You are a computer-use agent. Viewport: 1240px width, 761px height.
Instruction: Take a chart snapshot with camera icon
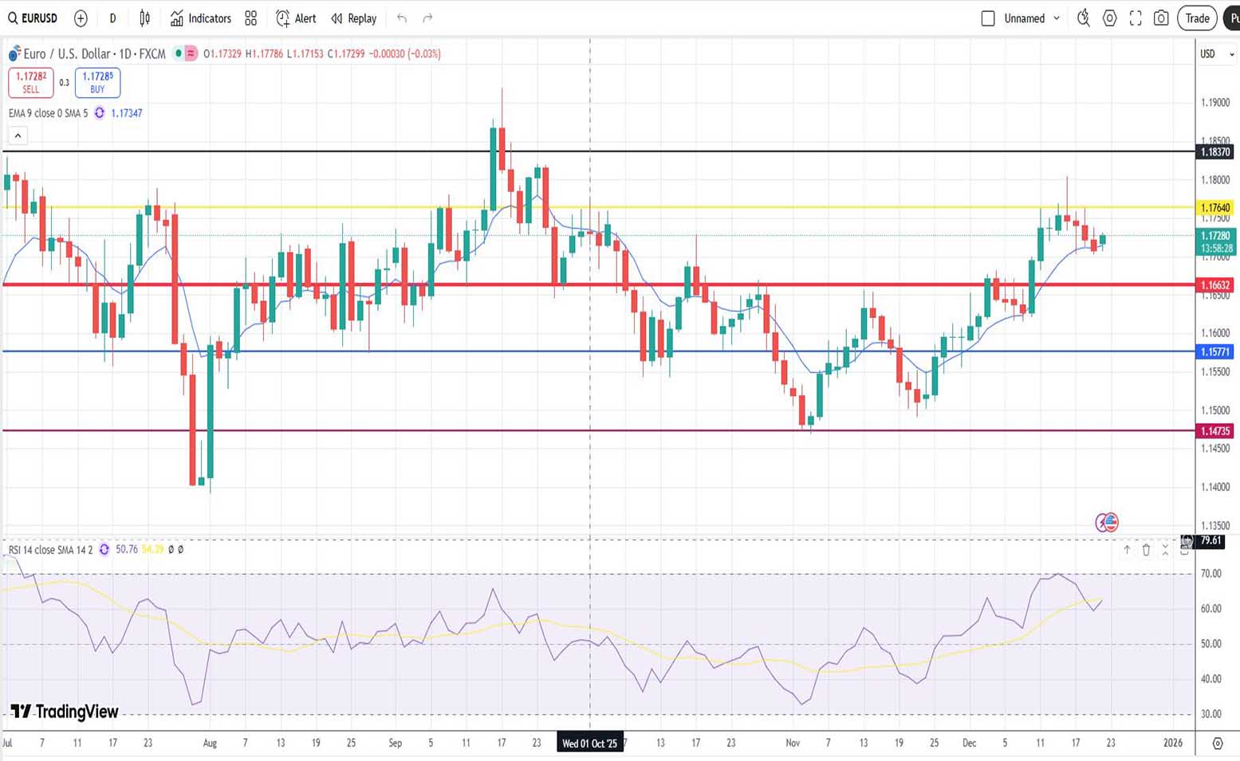tap(1161, 18)
